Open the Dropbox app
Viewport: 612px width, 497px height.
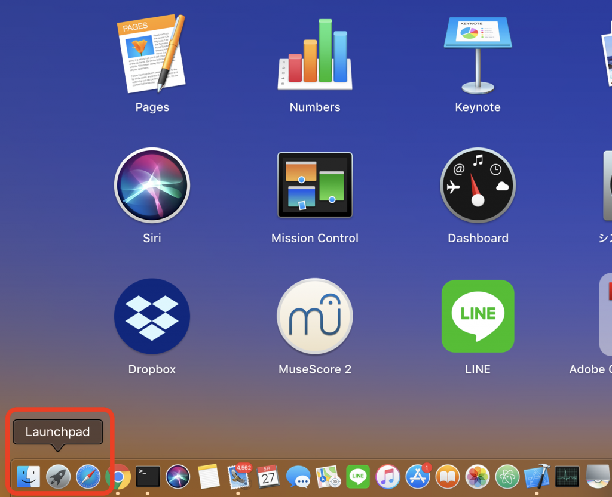[152, 316]
